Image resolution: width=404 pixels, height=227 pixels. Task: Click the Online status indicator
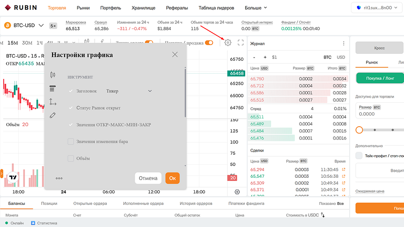[x=14, y=223]
